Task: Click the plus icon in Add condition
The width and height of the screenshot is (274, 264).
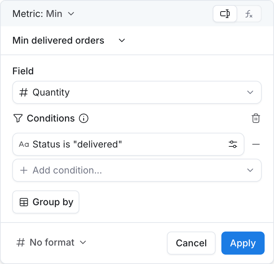Action: pyautogui.click(x=24, y=170)
